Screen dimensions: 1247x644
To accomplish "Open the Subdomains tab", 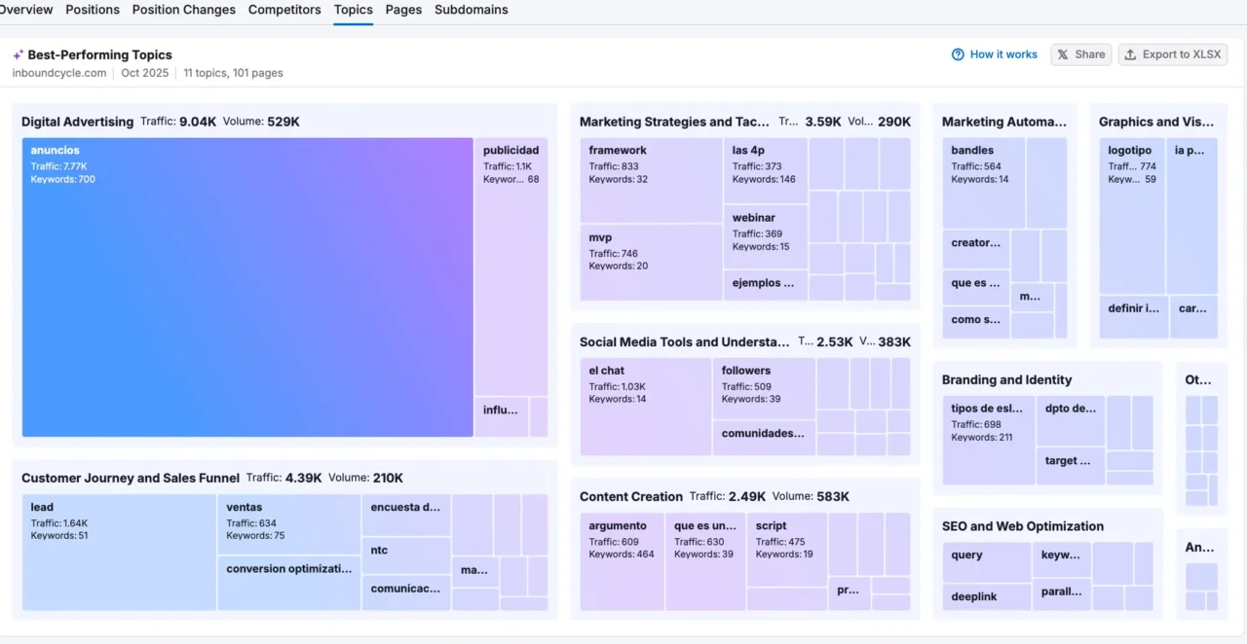I will [472, 10].
